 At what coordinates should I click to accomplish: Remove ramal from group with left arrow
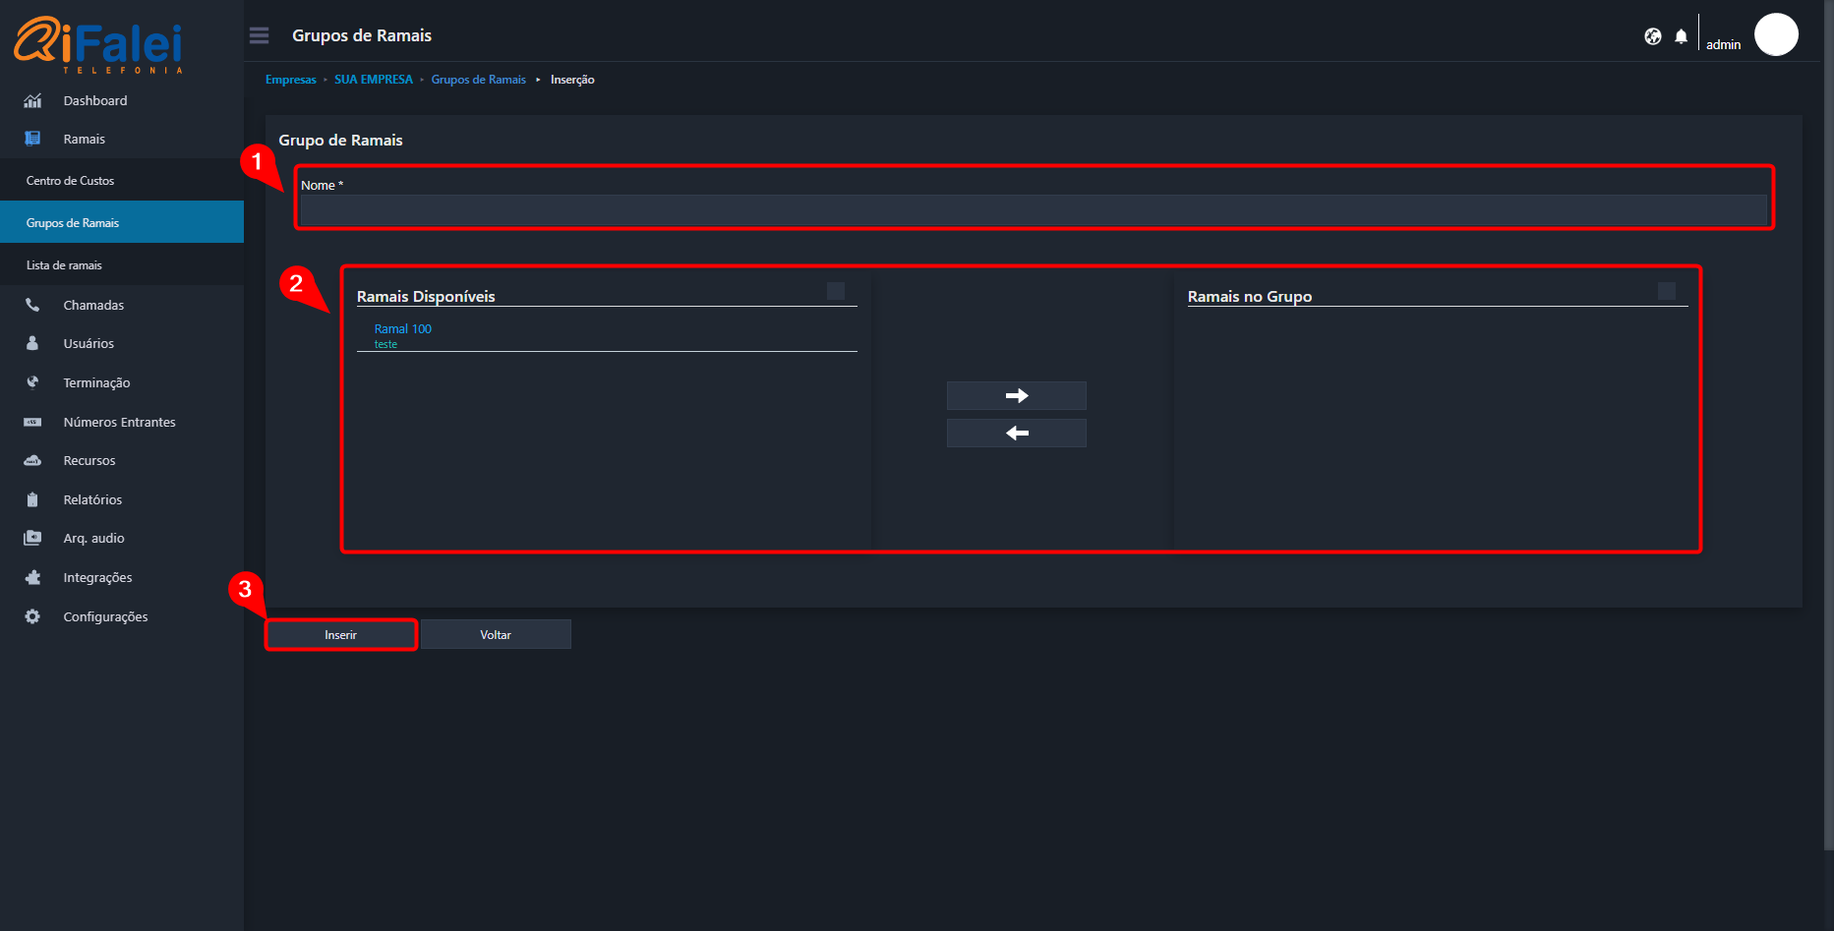1016,433
